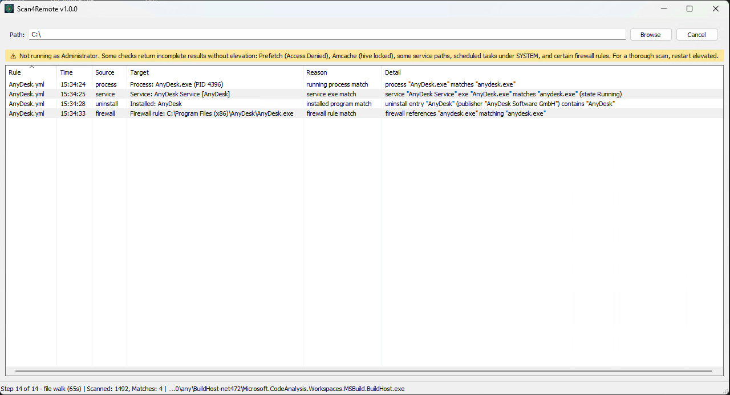Select the row with time 15:34:24
The image size is (730, 395).
click(x=364, y=84)
